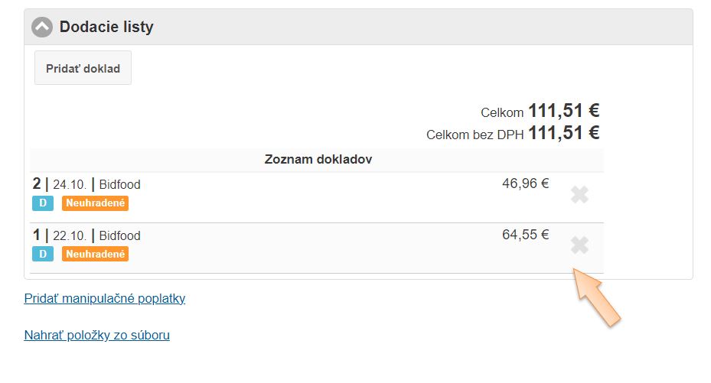Click Bidfood supplier name in document 1
This screenshot has height=383, width=711.
[120, 235]
